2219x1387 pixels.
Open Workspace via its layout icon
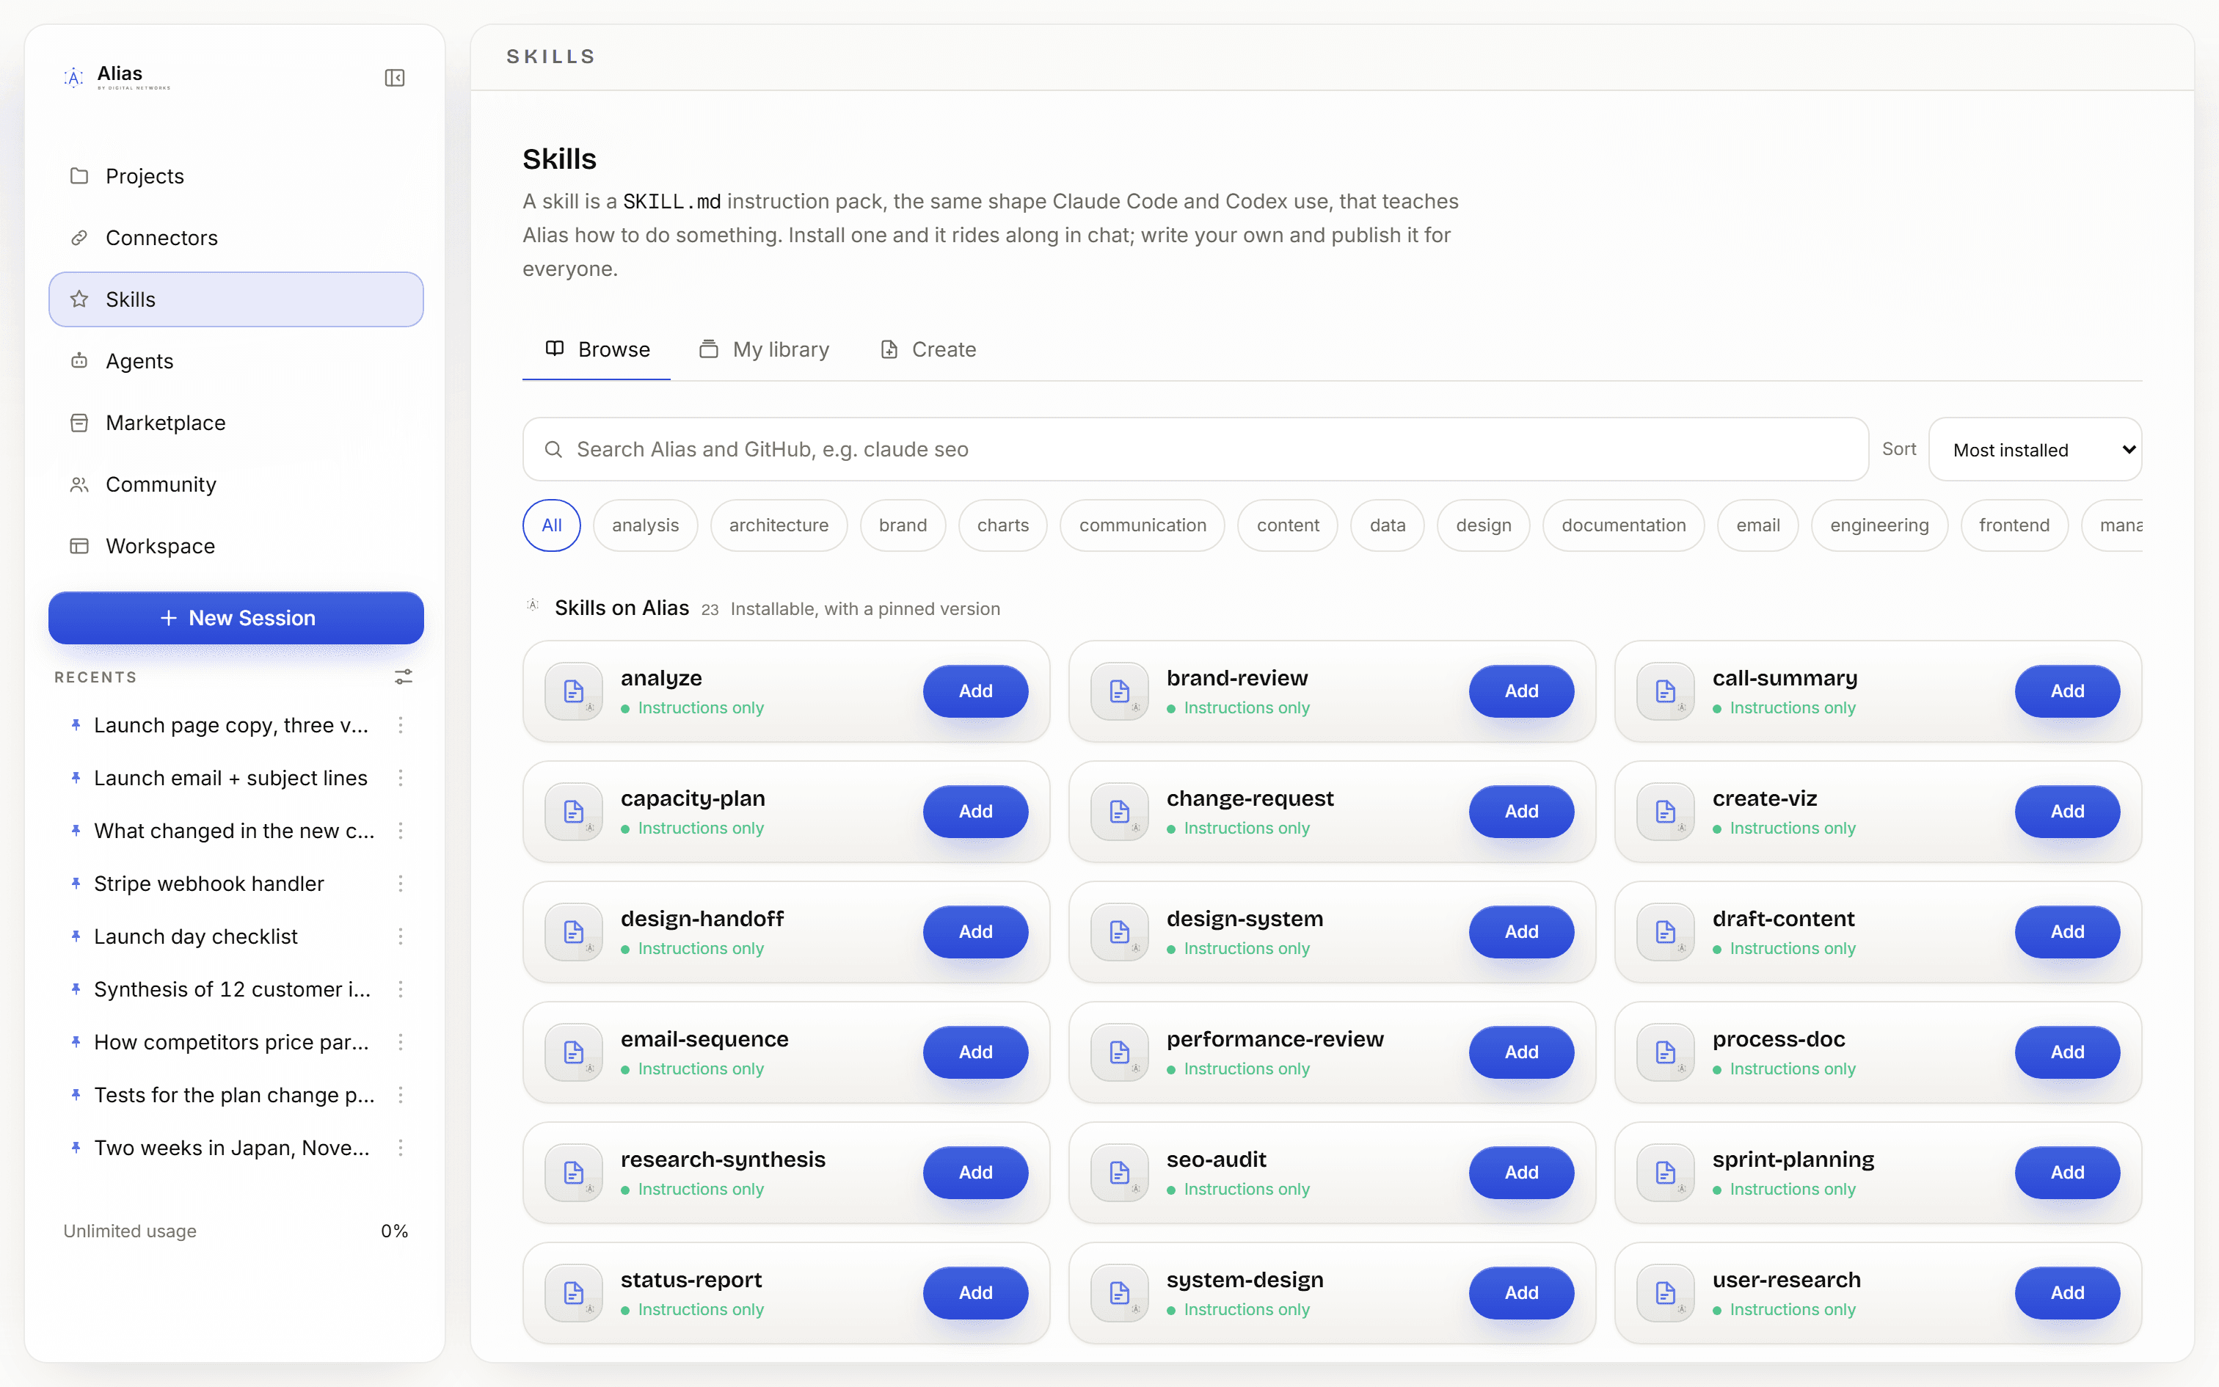[79, 546]
